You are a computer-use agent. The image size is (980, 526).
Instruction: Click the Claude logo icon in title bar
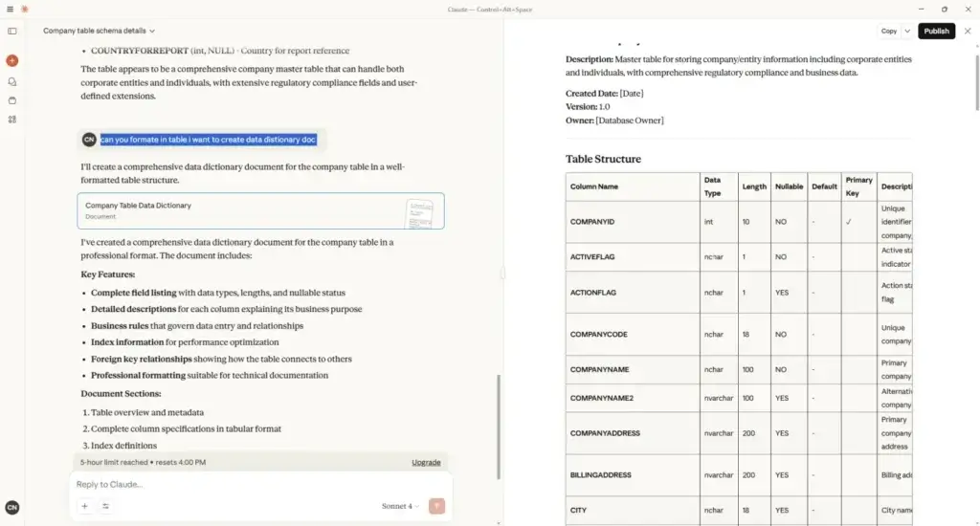[25, 9]
